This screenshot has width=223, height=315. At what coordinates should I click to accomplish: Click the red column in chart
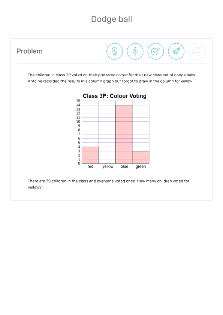90,155
